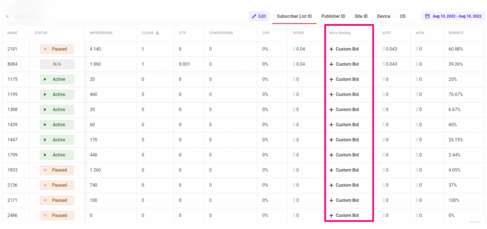Toggle the Paused status for row 2181
The height and width of the screenshot is (229, 487).
57,49
